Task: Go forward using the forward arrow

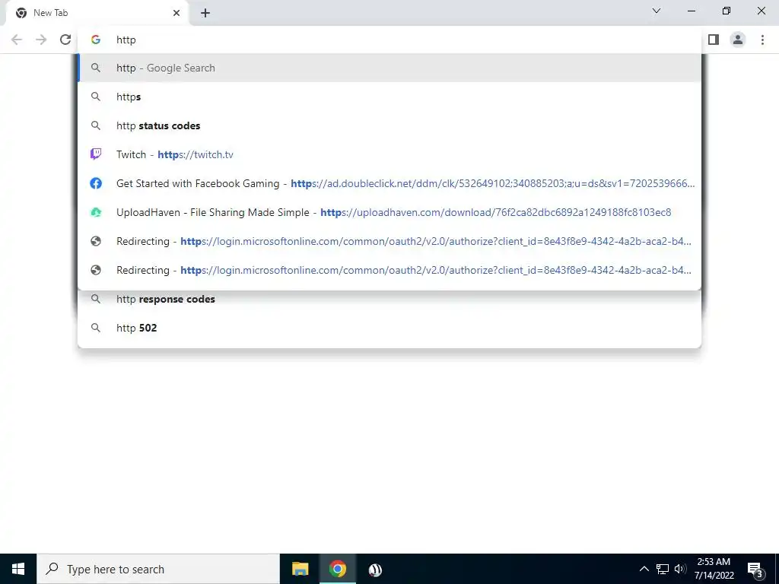Action: [x=41, y=40]
